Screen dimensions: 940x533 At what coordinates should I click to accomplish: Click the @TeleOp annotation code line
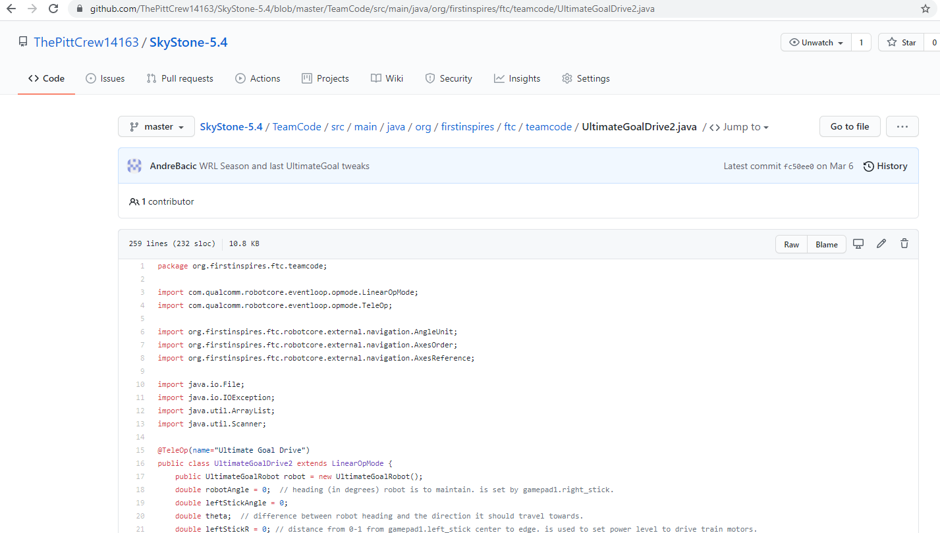234,450
